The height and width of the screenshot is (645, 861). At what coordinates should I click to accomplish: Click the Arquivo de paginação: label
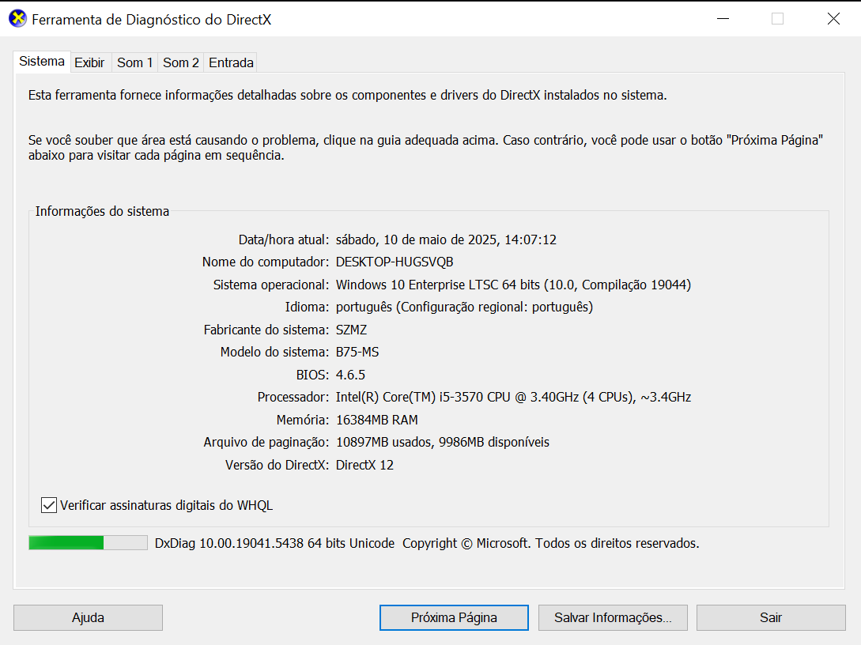click(x=266, y=442)
